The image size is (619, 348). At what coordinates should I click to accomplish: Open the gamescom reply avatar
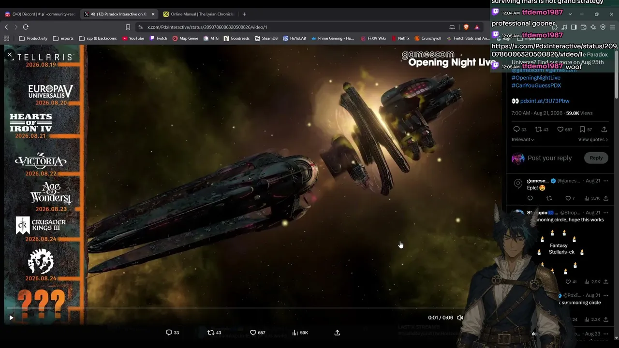(x=518, y=184)
